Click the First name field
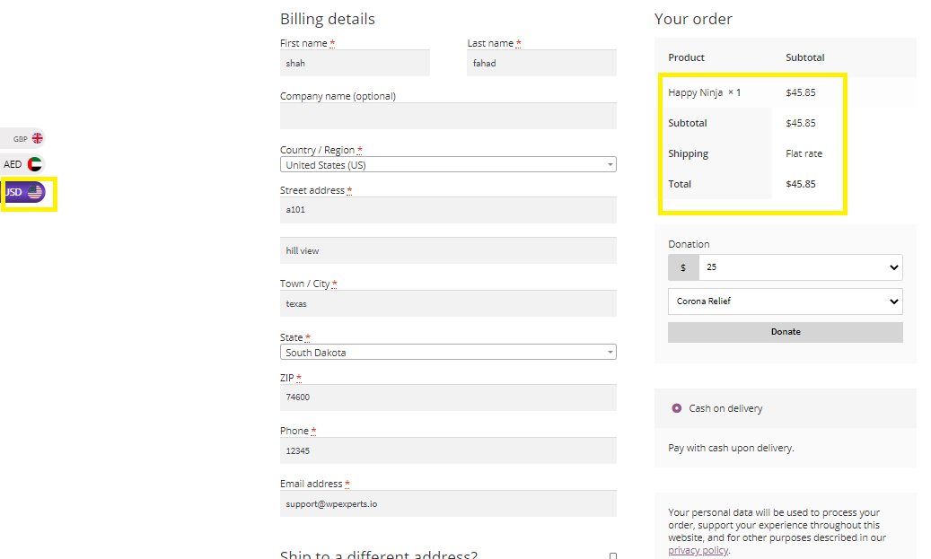Image resolution: width=931 pixels, height=559 pixels. (355, 63)
